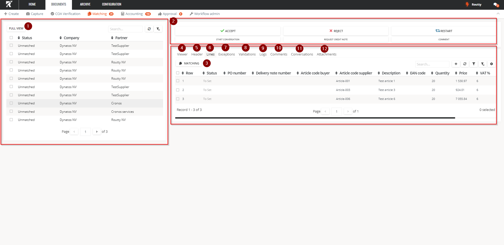The image size is (504, 245).
Task: Sort documents by Company column
Action: click(x=69, y=38)
